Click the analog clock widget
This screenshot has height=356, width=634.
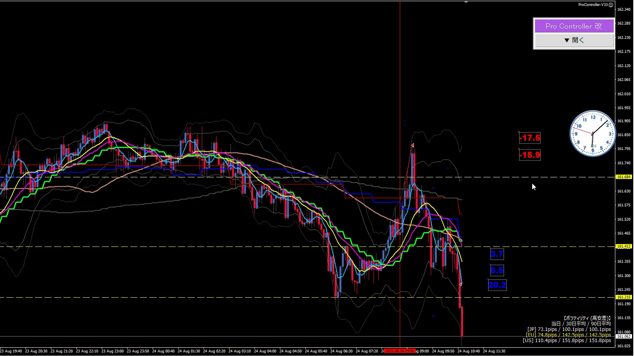pyautogui.click(x=592, y=133)
